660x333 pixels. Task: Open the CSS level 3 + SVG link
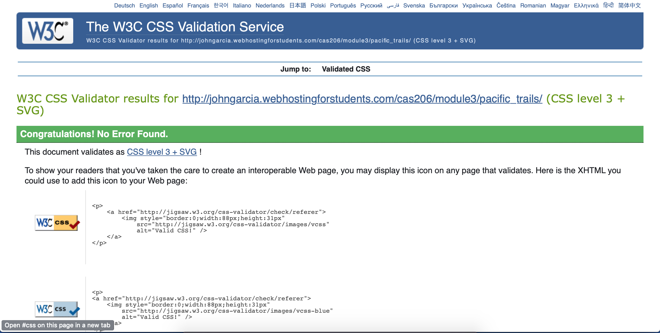coord(162,152)
